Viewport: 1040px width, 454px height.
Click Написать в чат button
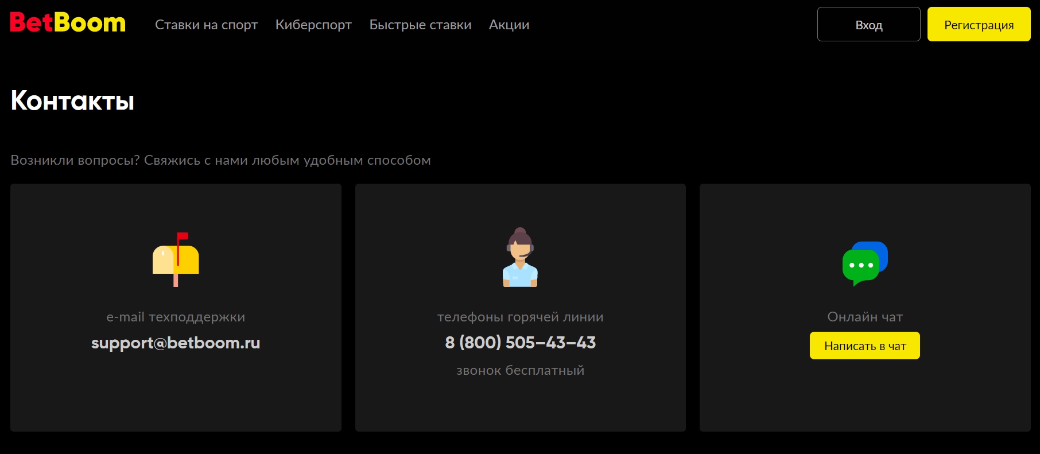[x=865, y=346]
